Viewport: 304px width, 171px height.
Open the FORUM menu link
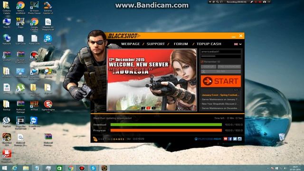[x=181, y=44]
